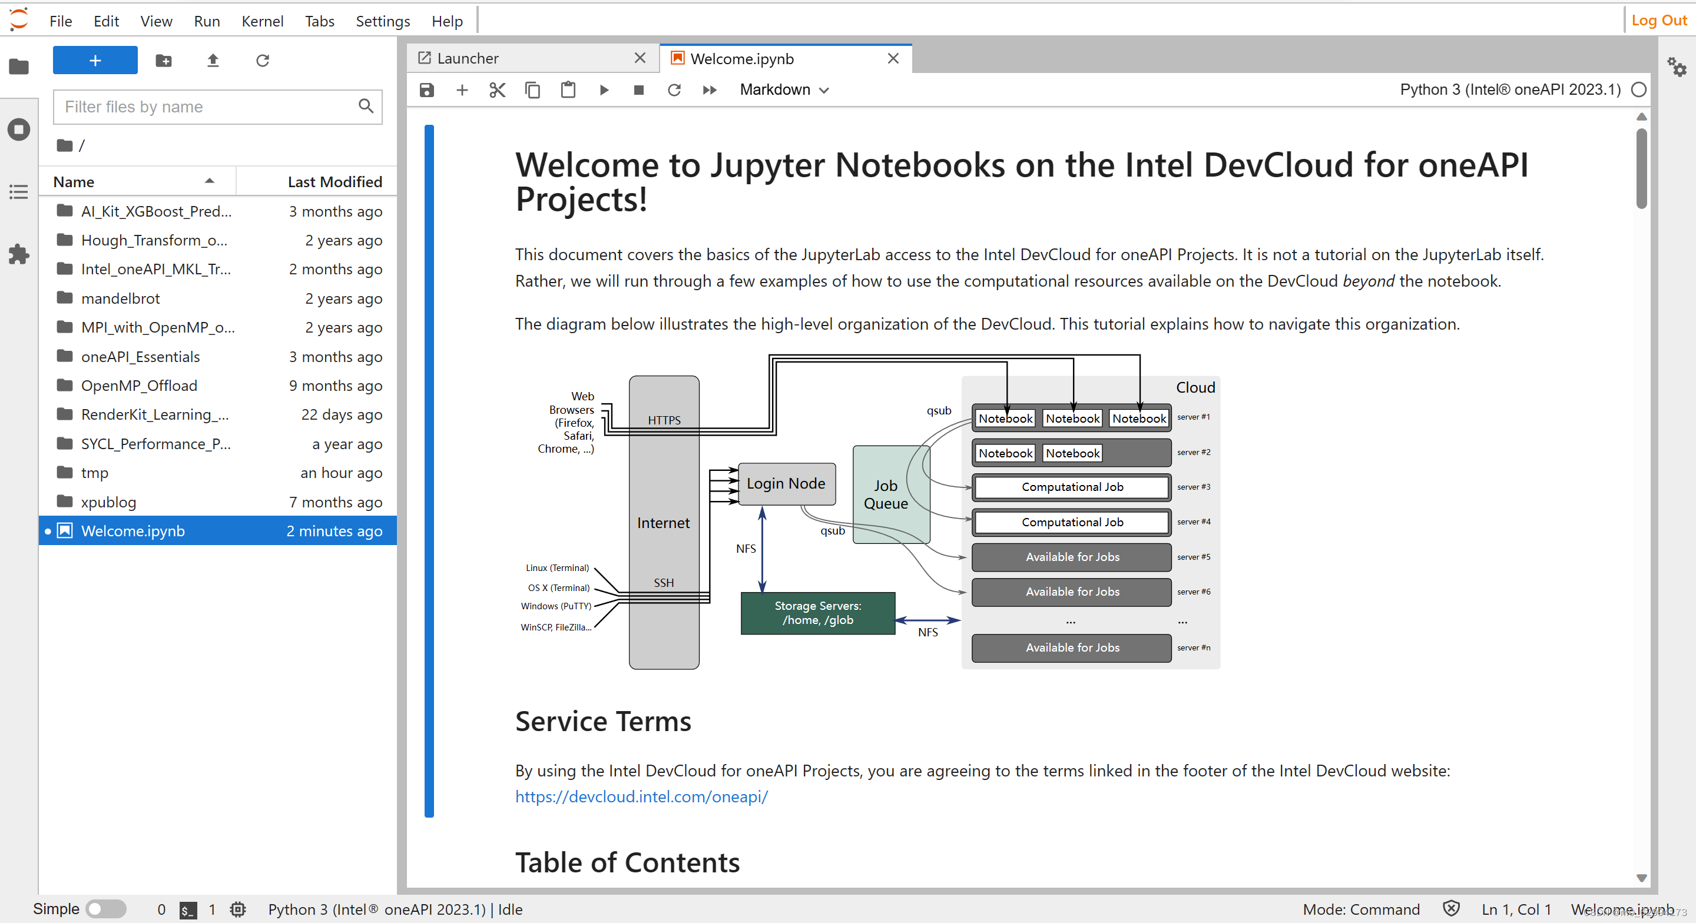1696x923 pixels.
Task: Open the oneAPI_Essentials folder
Action: [140, 357]
